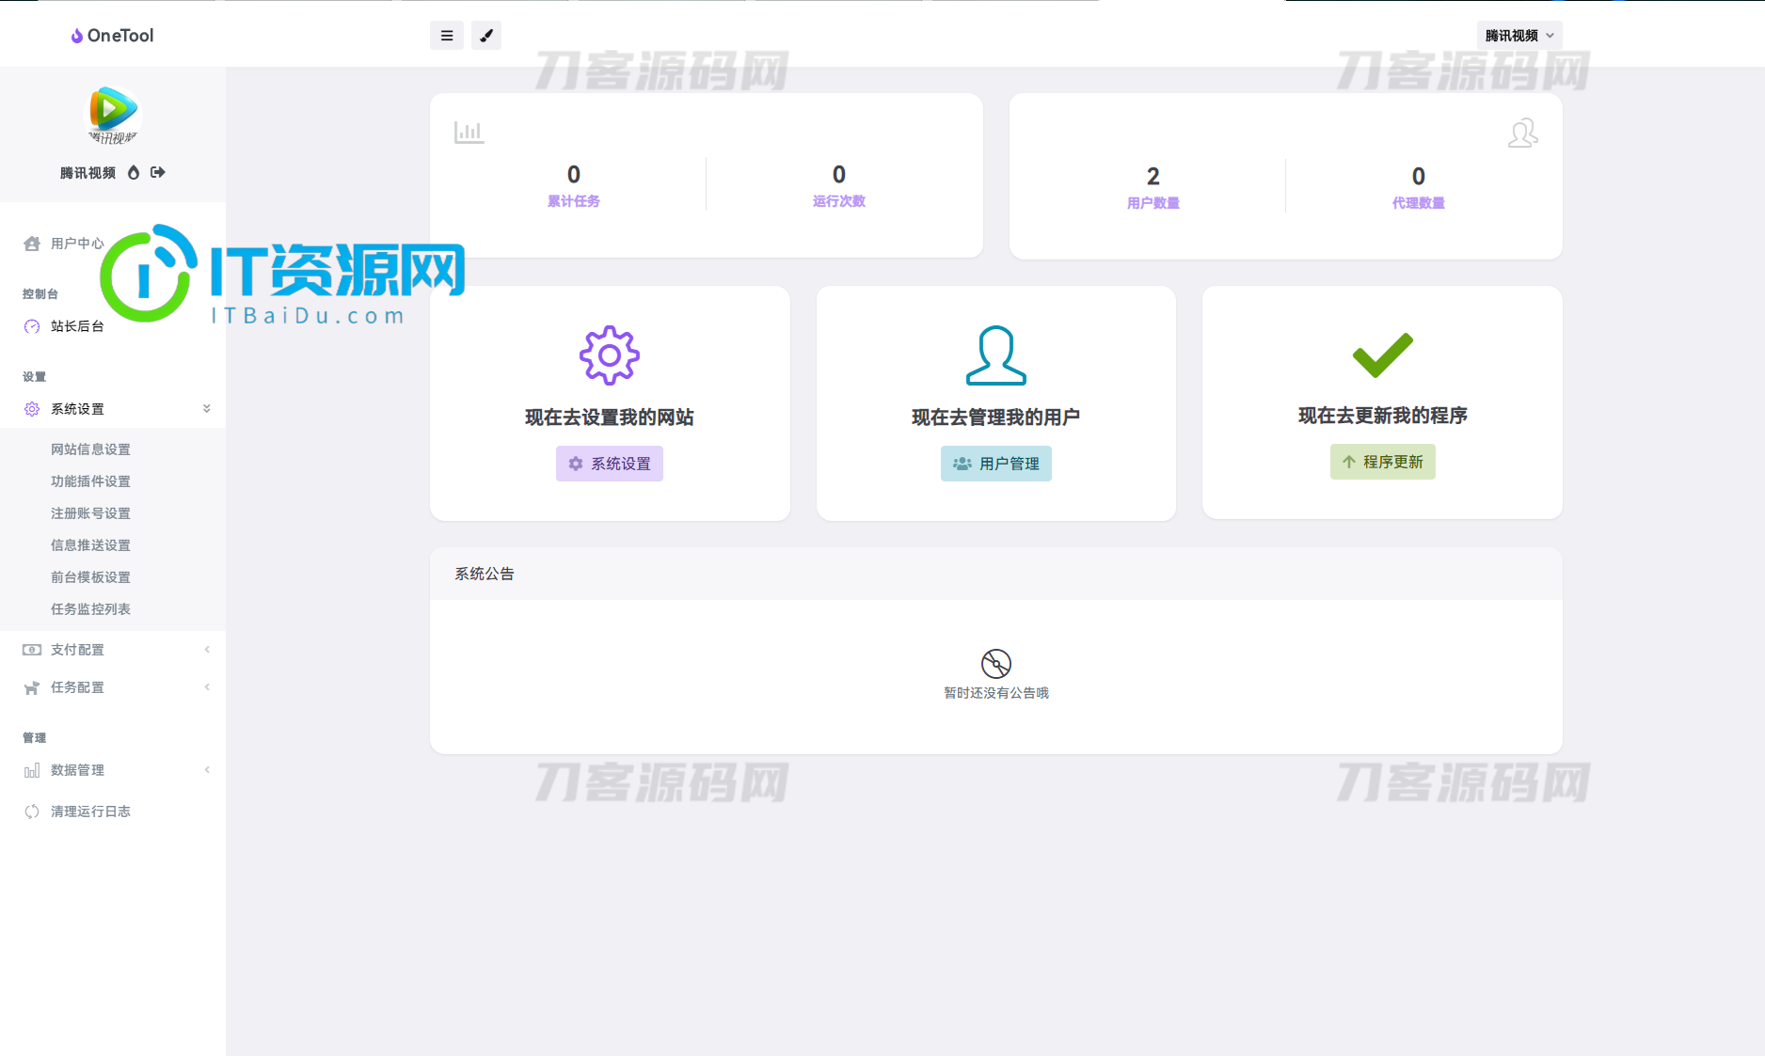Click the 腾讯视频 avatar image in sidebar
The width and height of the screenshot is (1765, 1056).
[113, 115]
